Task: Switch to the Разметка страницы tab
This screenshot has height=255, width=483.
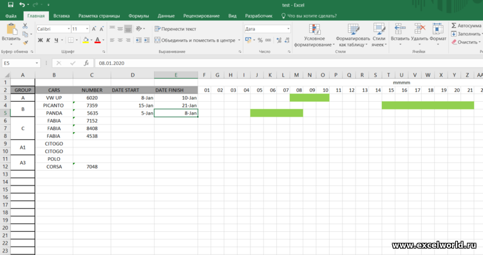Action: tap(99, 15)
